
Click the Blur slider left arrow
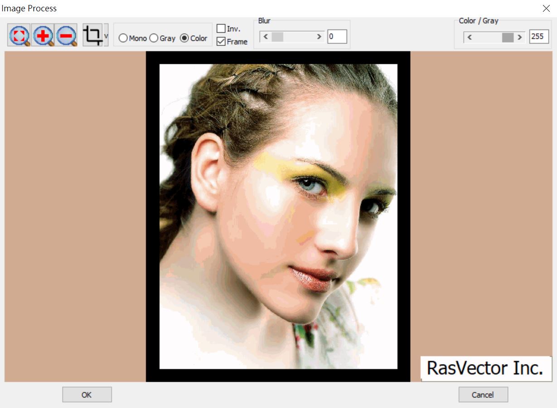coord(266,37)
